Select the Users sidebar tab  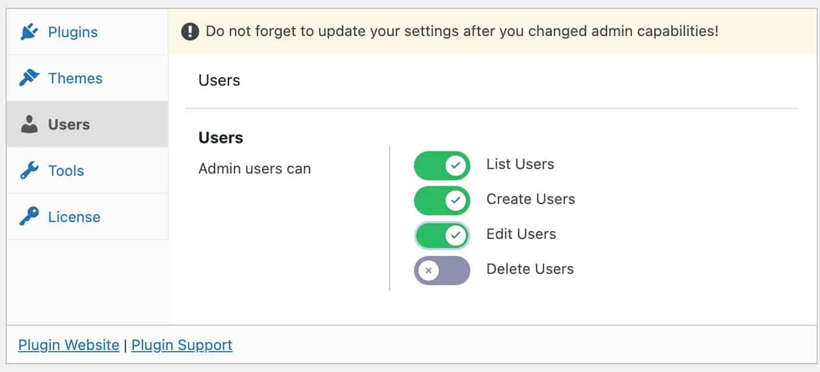click(x=88, y=125)
